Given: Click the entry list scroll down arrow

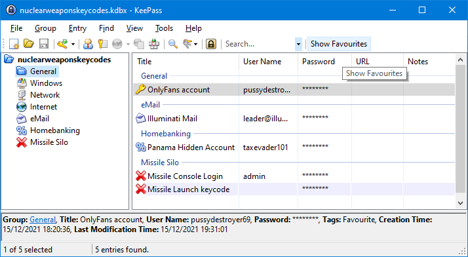Looking at the screenshot, I should coord(461,203).
